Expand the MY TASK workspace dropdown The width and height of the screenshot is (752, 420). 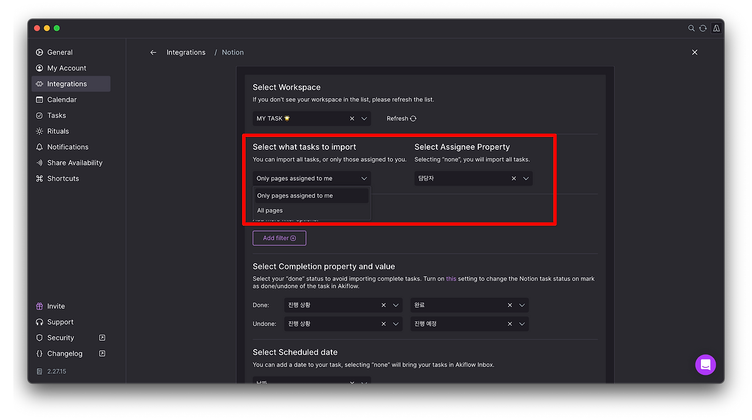pyautogui.click(x=364, y=119)
